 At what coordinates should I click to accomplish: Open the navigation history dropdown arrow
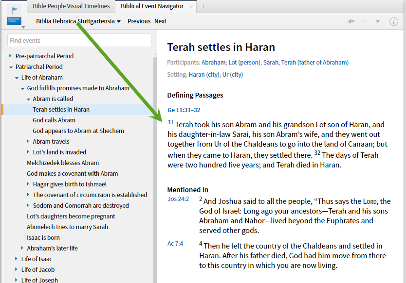point(377,21)
